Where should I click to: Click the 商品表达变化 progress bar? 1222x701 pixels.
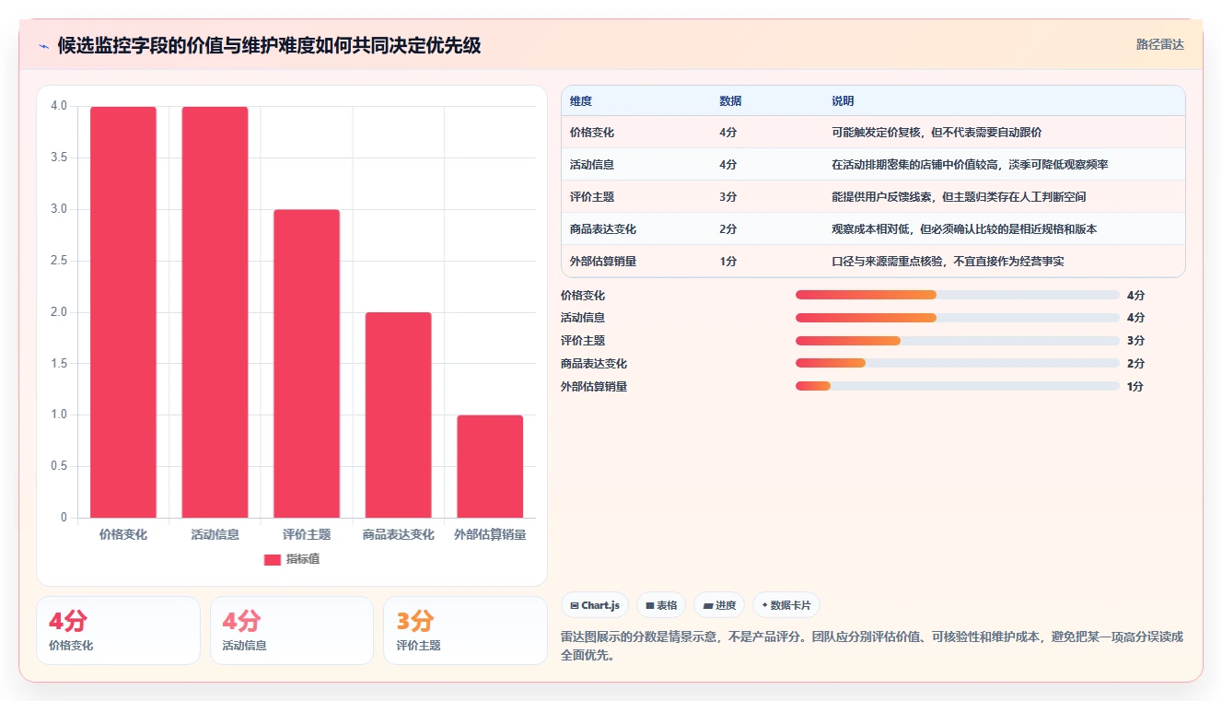958,364
